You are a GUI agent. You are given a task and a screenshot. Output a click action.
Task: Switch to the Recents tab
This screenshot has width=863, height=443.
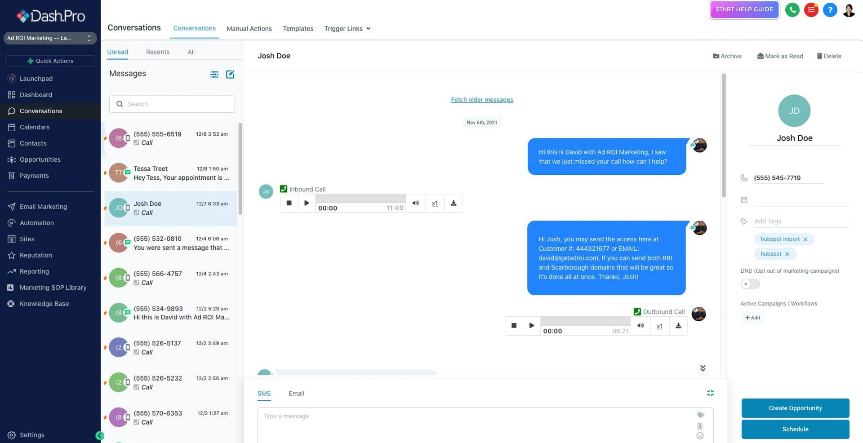[157, 52]
